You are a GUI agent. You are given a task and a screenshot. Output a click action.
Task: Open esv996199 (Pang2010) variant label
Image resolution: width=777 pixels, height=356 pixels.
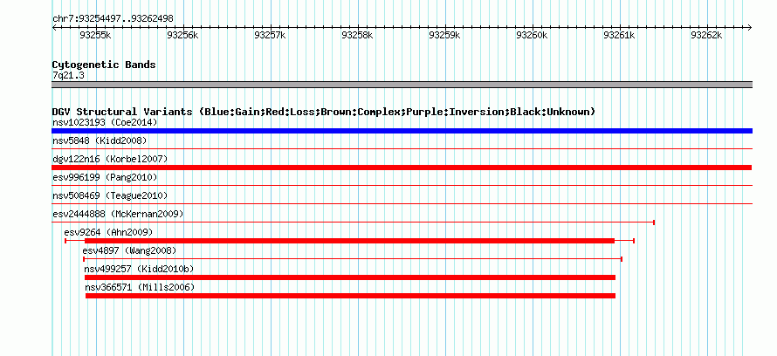click(x=105, y=177)
